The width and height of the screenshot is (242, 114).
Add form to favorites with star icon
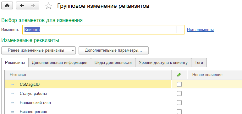point(48,6)
